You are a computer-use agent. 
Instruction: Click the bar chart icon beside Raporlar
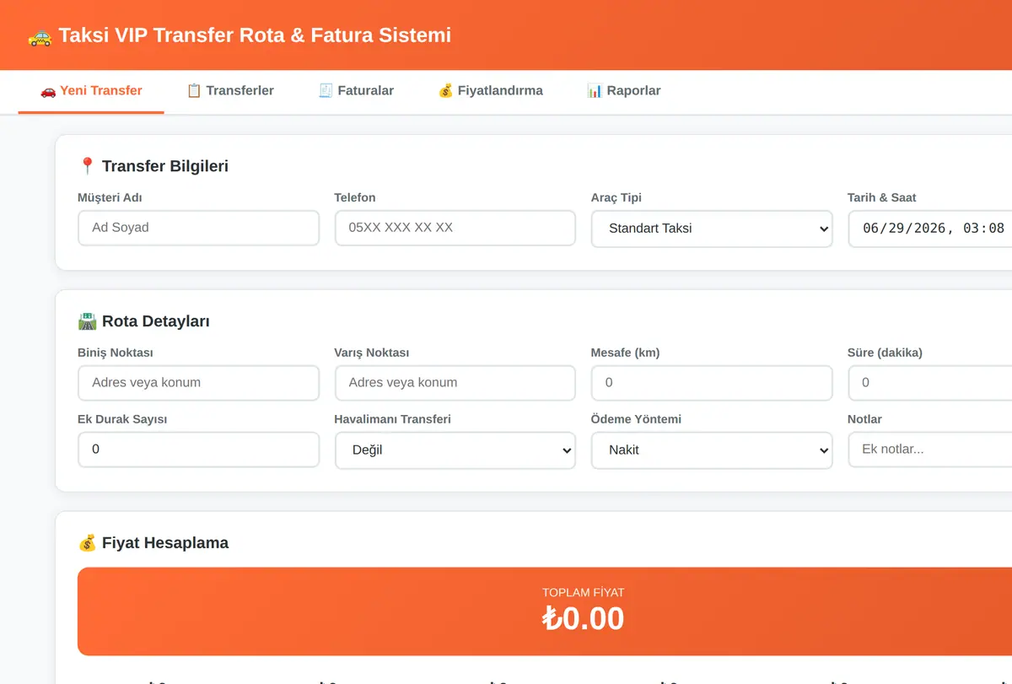pos(595,90)
